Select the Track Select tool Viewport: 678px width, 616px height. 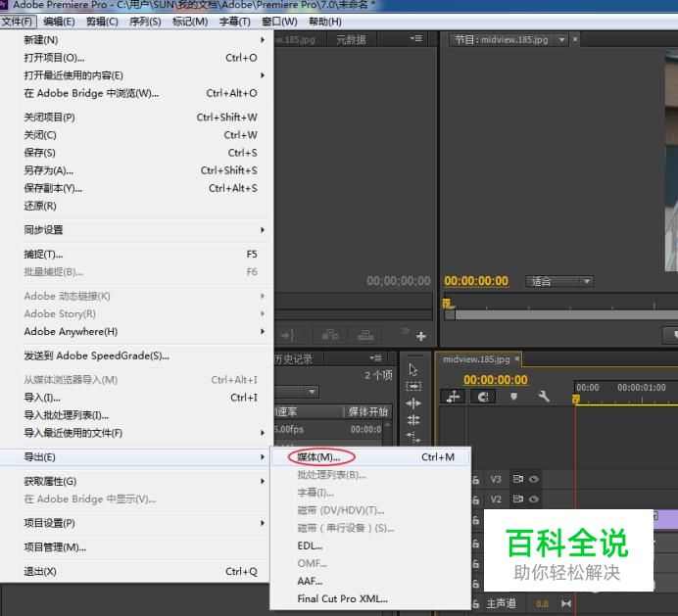pyautogui.click(x=412, y=386)
